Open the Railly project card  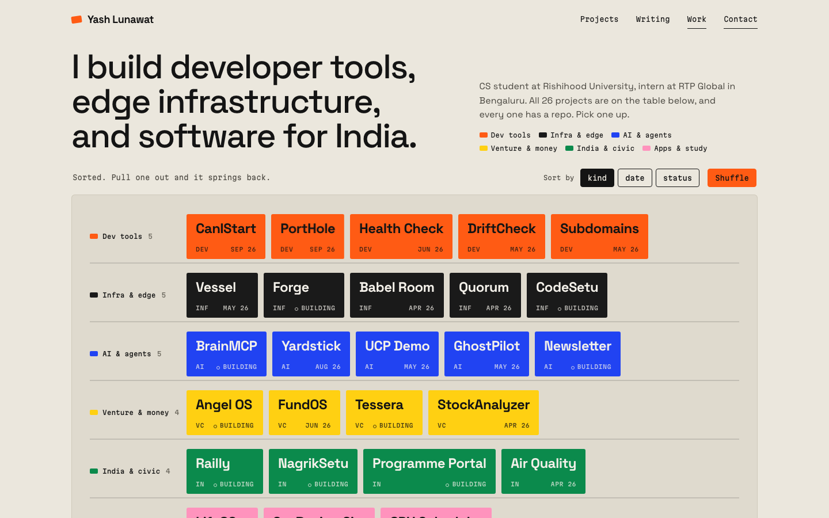point(225,471)
